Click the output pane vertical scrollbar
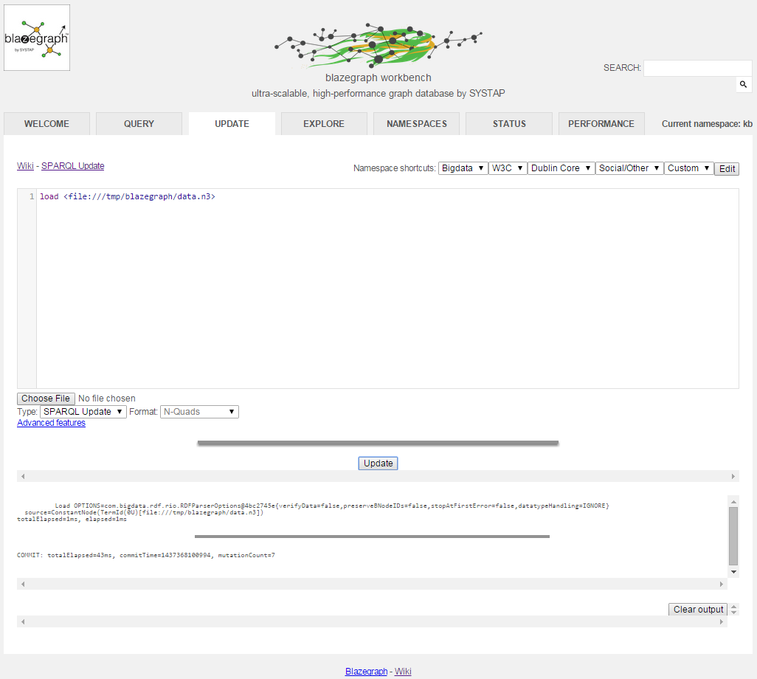 pos(733,535)
